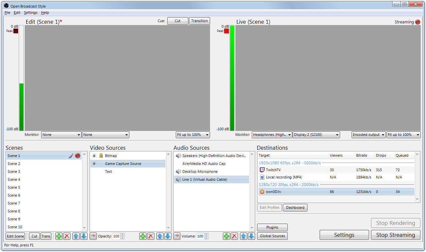Click the Edit audio level meter bar
The image size is (426, 252).
(21, 78)
